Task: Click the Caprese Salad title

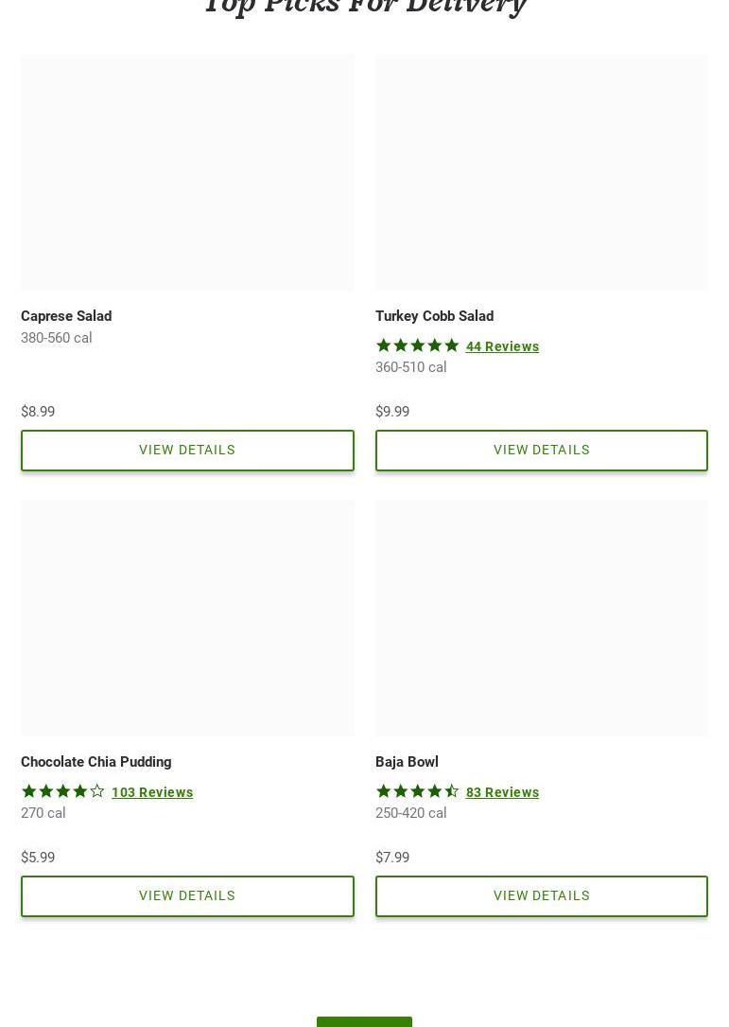Action: coord(66,316)
